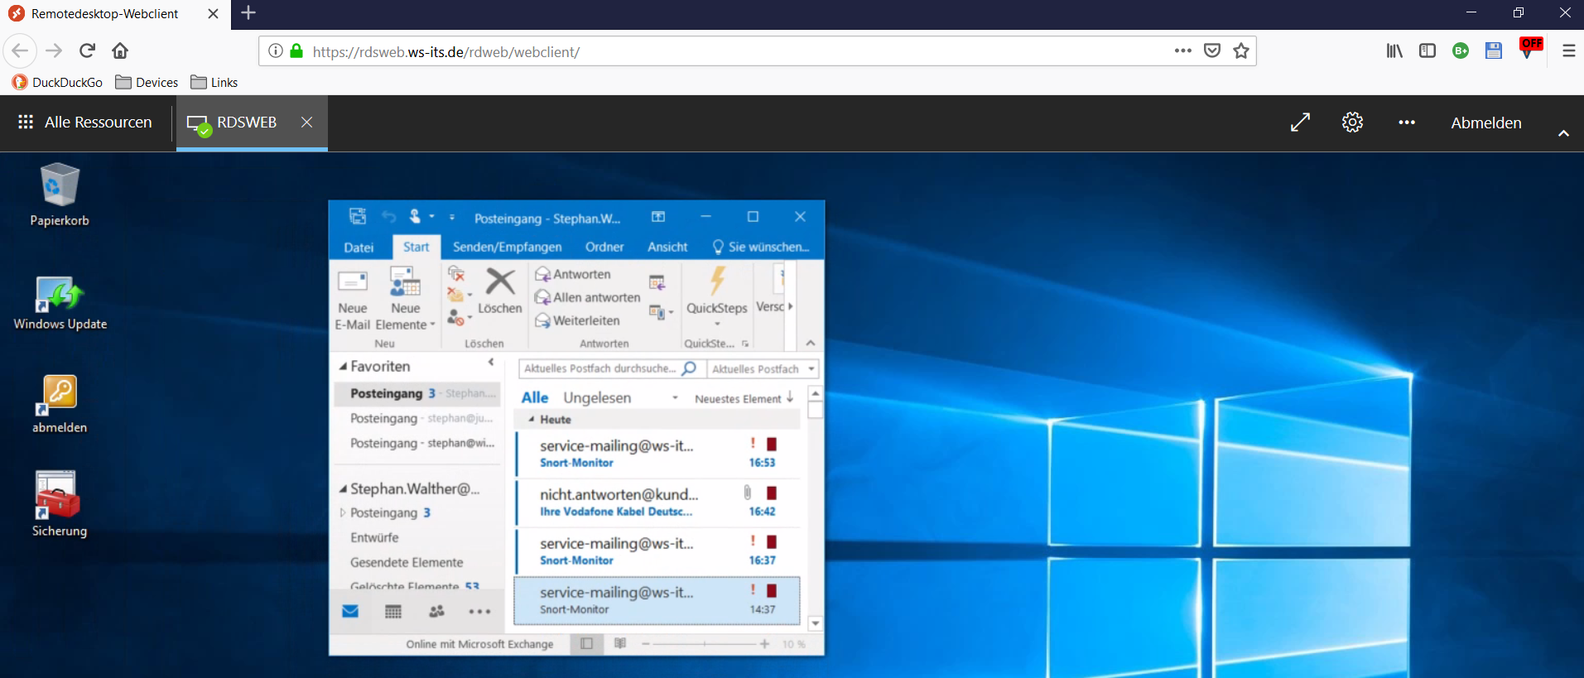Open the more reply options dropdown
The image size is (1584, 678).
[x=661, y=312]
